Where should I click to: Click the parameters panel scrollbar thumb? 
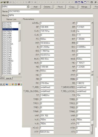coord(92,34)
